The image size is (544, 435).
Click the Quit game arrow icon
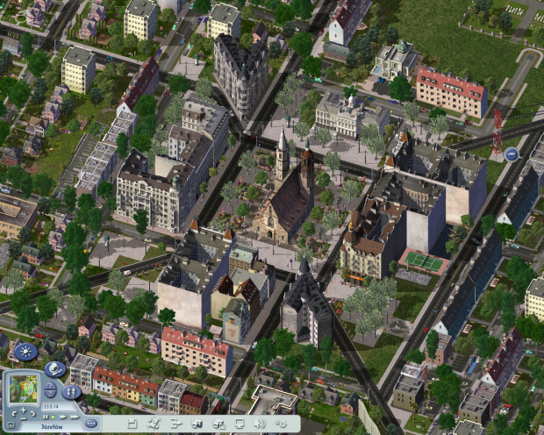175,424
